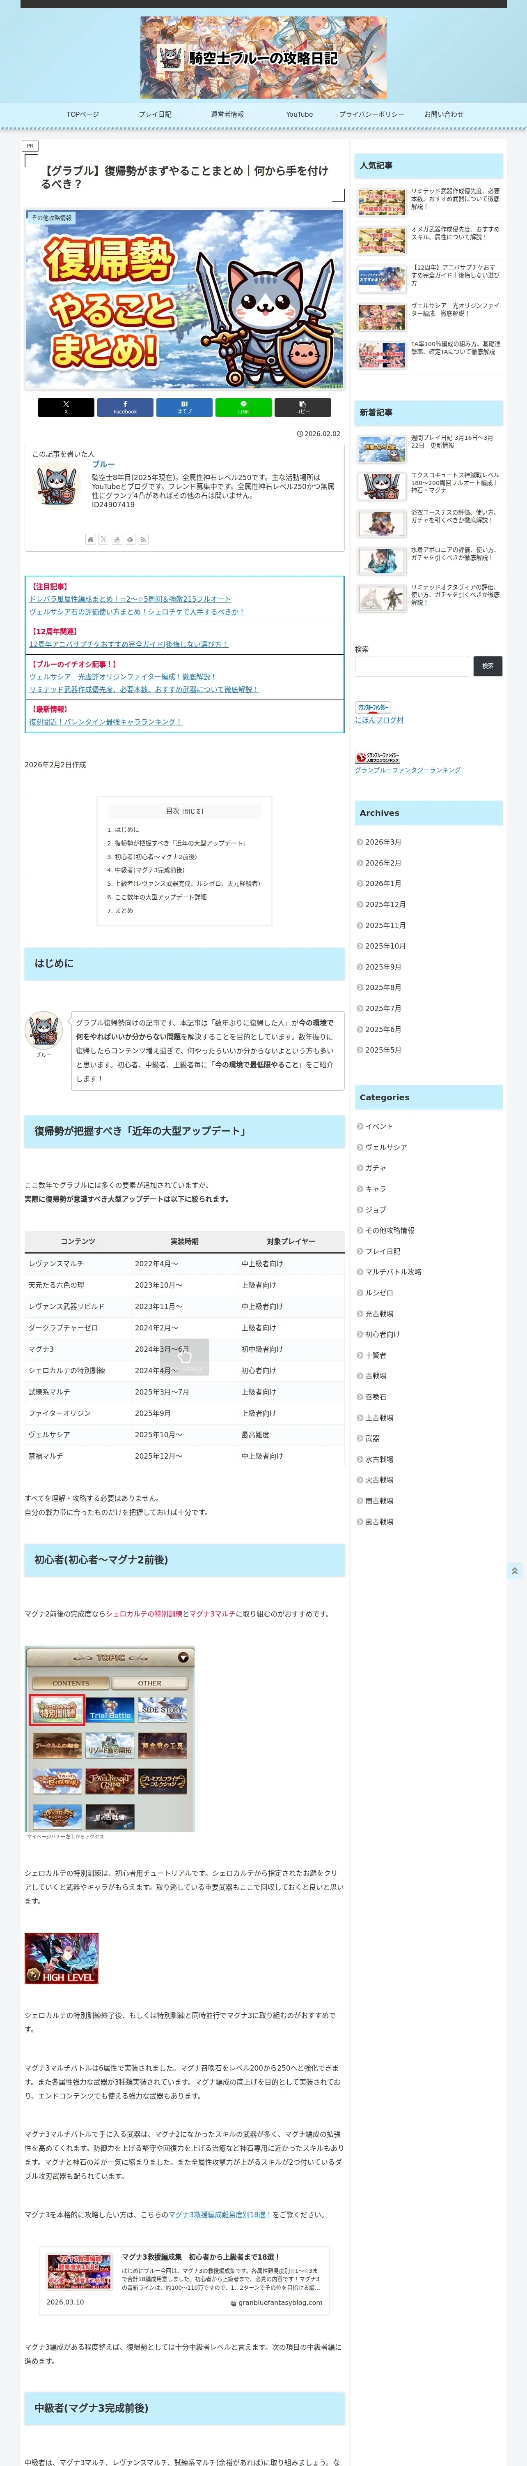The height and width of the screenshot is (2466, 527).
Task: Bookmark the article with Hatena (はてブ) button
Action: 185,407
